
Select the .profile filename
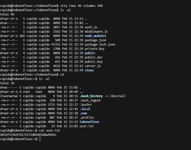(87, 117)
